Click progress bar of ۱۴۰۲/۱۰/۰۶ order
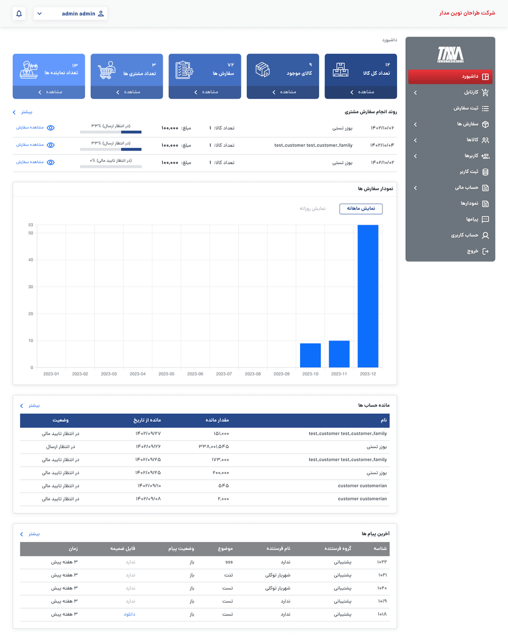 click(111, 132)
